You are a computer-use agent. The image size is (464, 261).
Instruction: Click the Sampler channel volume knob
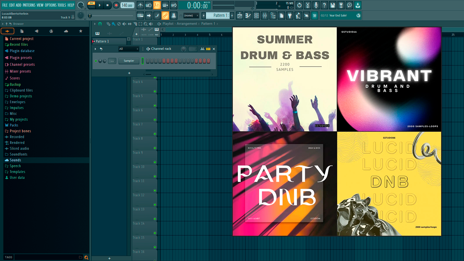104,61
